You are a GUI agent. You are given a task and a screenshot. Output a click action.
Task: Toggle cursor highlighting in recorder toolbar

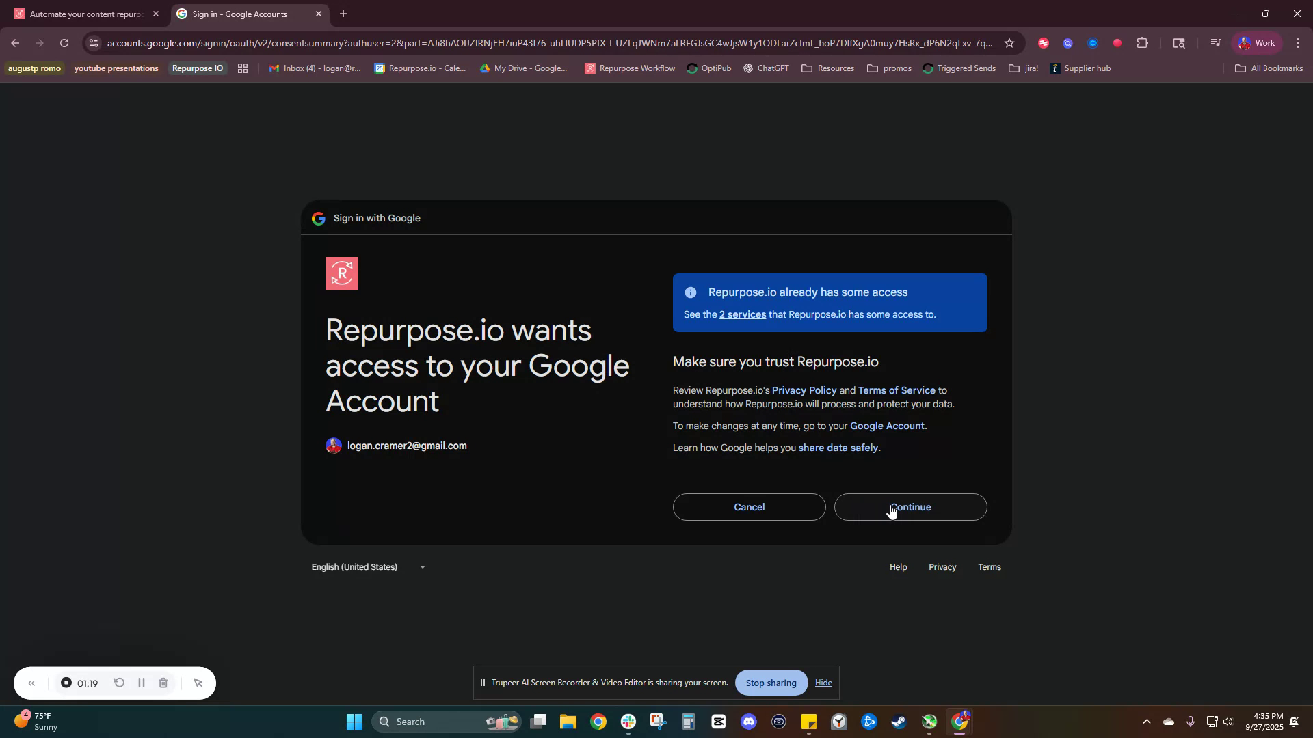198,683
